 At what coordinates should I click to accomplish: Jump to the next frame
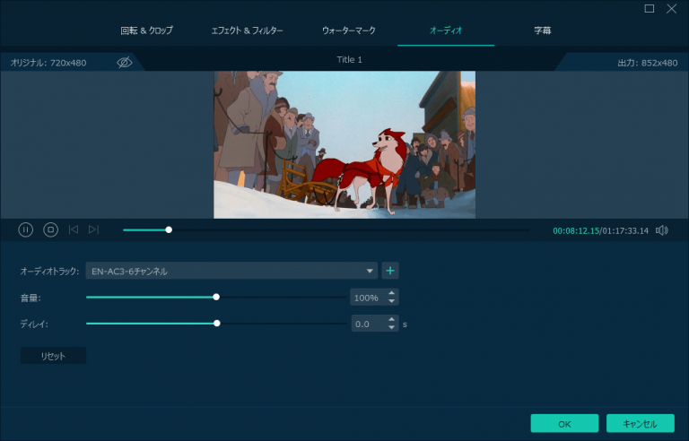(x=93, y=230)
